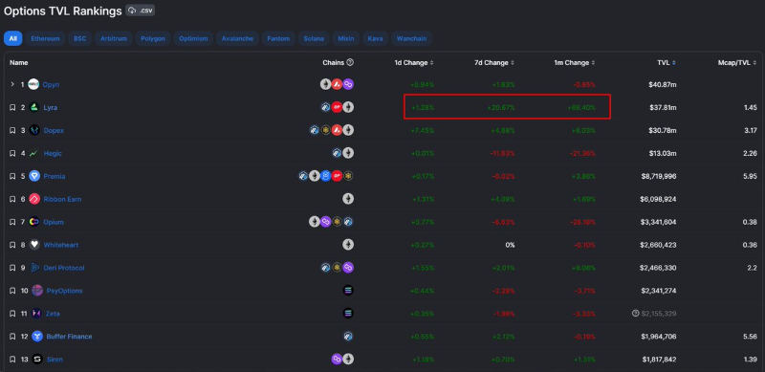Download rankings via the .csv icon
765x372 pixels.
click(x=140, y=11)
